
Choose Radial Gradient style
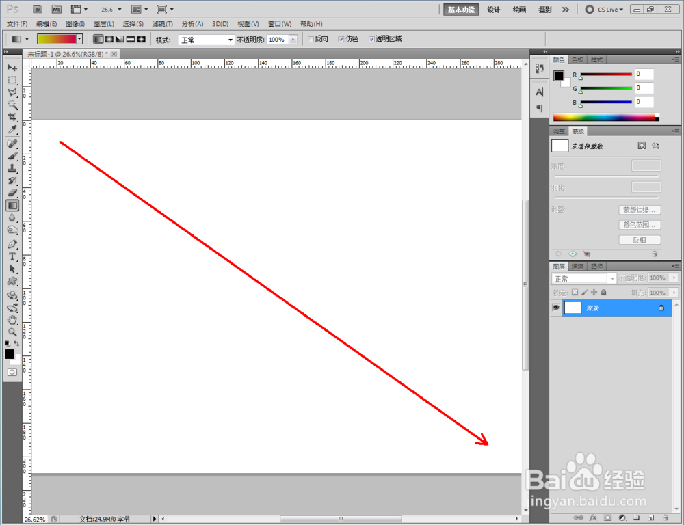(x=109, y=39)
